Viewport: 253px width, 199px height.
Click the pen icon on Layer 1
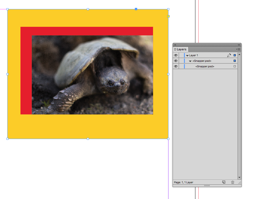coord(229,55)
